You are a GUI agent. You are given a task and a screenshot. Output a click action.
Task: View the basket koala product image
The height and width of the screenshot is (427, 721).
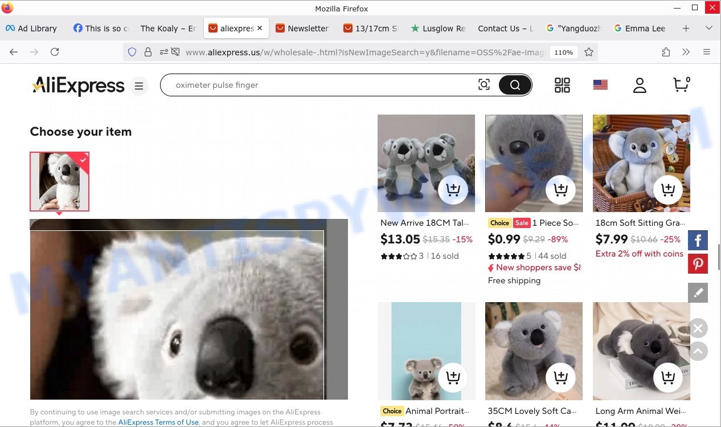coord(641,164)
